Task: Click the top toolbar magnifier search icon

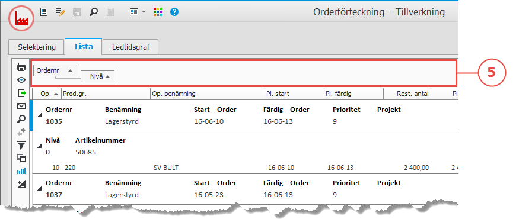Action: pyautogui.click(x=94, y=12)
